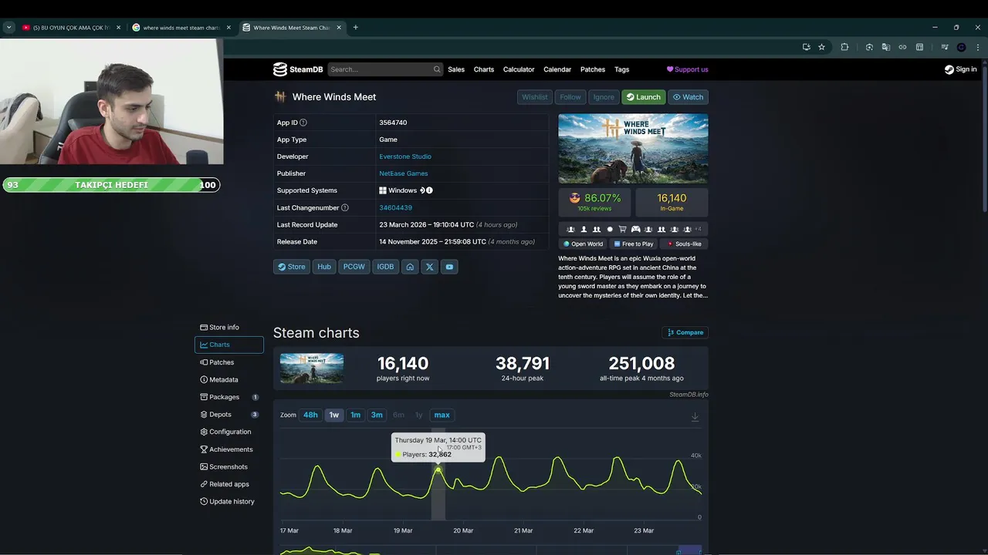Open a new browser tab
Viewport: 988px width, 555px height.
click(355, 28)
